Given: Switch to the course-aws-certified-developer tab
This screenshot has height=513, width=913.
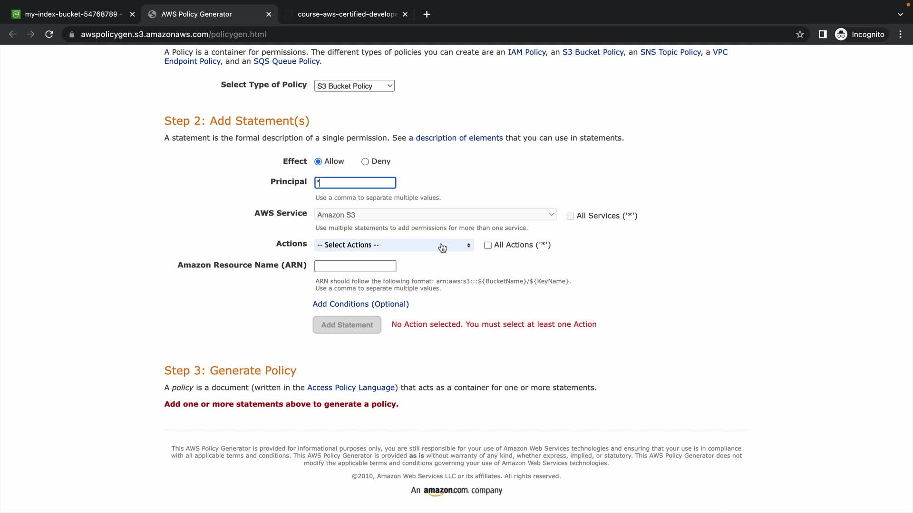Looking at the screenshot, I should click(x=347, y=14).
